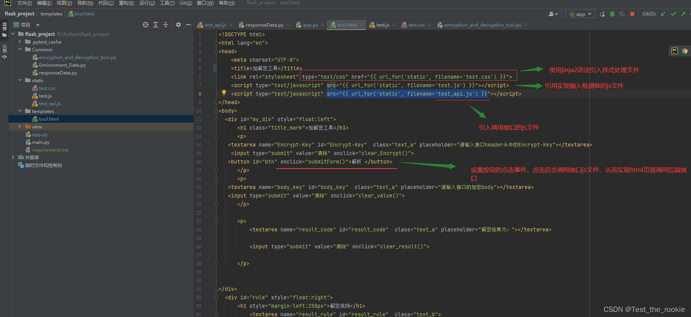
Task: Open the 窗口(W) menu
Action: [205, 3]
